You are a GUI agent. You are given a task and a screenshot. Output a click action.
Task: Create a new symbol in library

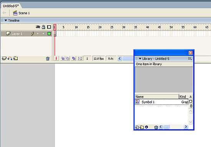pos(137,127)
